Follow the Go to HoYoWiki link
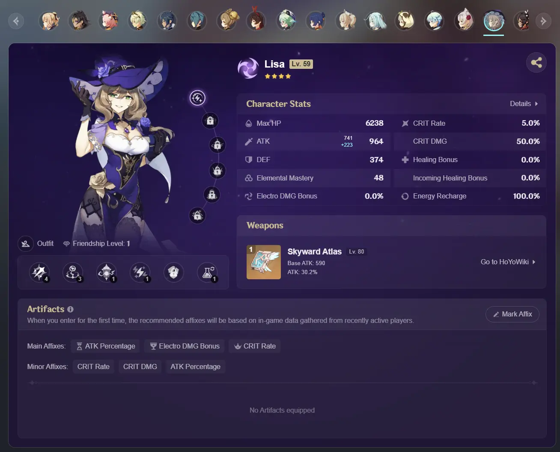This screenshot has height=452, width=560. pyautogui.click(x=508, y=262)
